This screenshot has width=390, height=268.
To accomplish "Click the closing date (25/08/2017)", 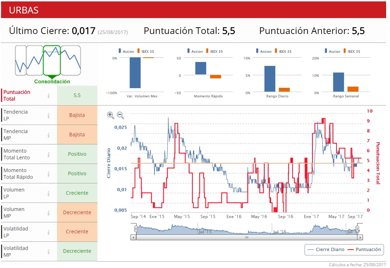I will [113, 32].
